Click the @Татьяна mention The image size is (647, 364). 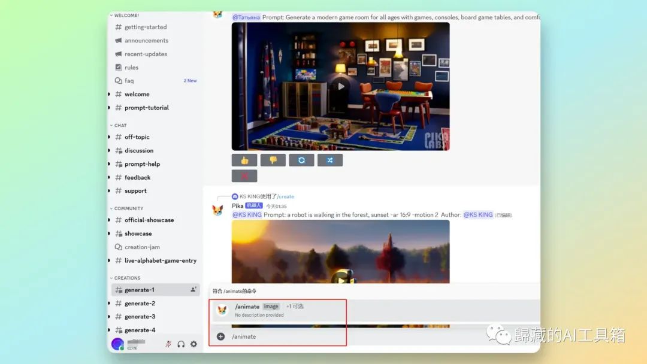[x=246, y=17]
